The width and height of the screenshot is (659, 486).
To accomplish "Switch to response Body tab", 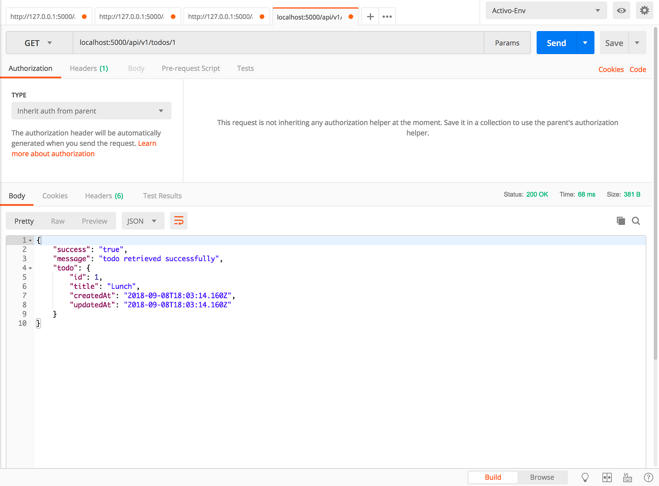I will tap(17, 196).
